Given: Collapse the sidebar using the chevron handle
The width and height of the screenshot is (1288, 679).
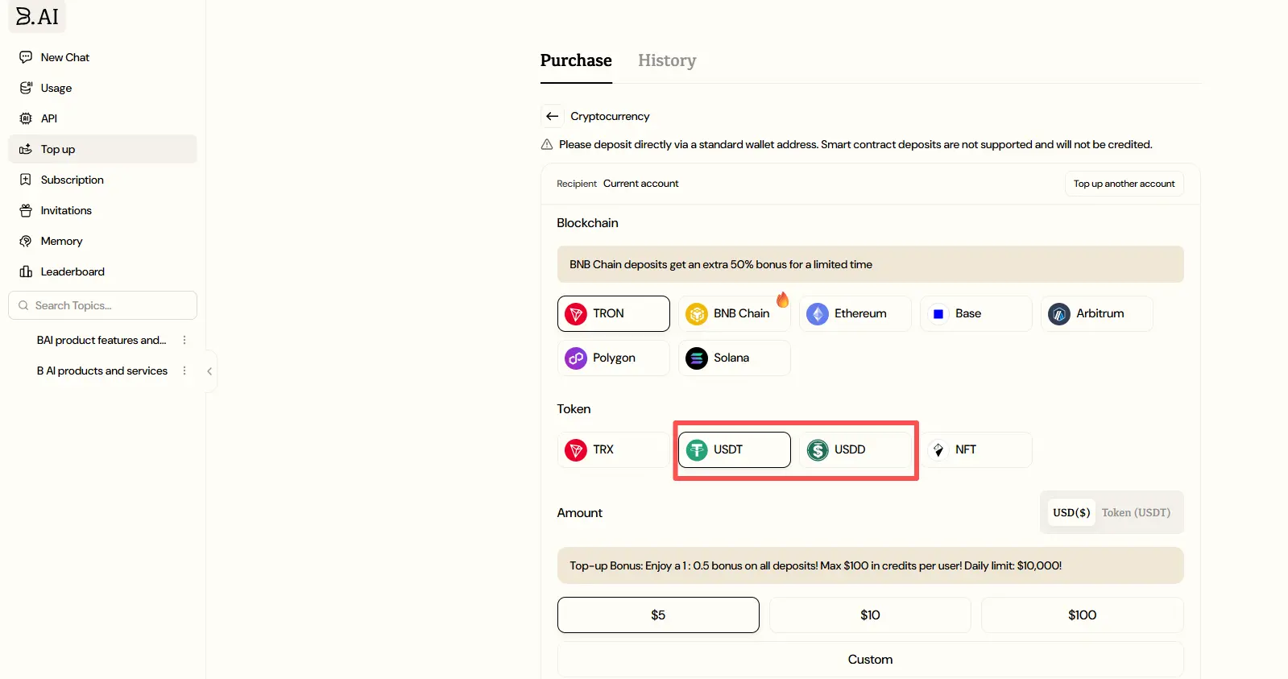Looking at the screenshot, I should (x=210, y=371).
